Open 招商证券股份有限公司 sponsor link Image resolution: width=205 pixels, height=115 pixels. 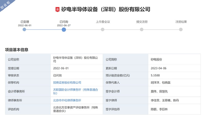point(67,83)
